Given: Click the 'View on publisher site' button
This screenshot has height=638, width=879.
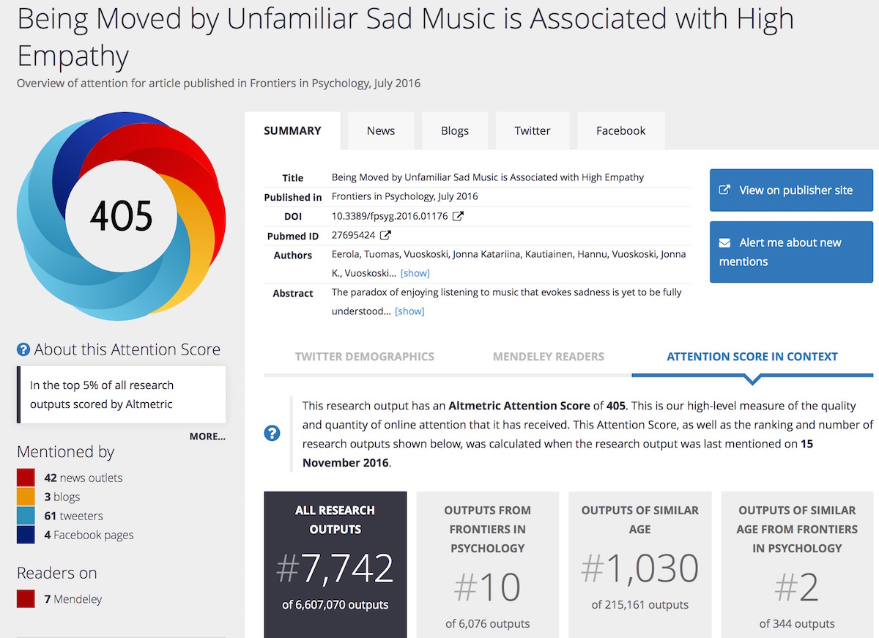Looking at the screenshot, I should (x=791, y=190).
